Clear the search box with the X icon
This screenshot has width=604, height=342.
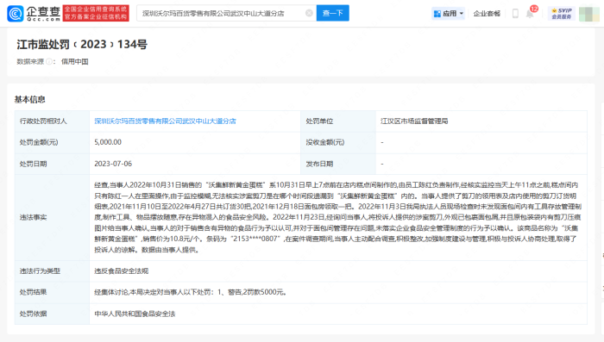309,13
